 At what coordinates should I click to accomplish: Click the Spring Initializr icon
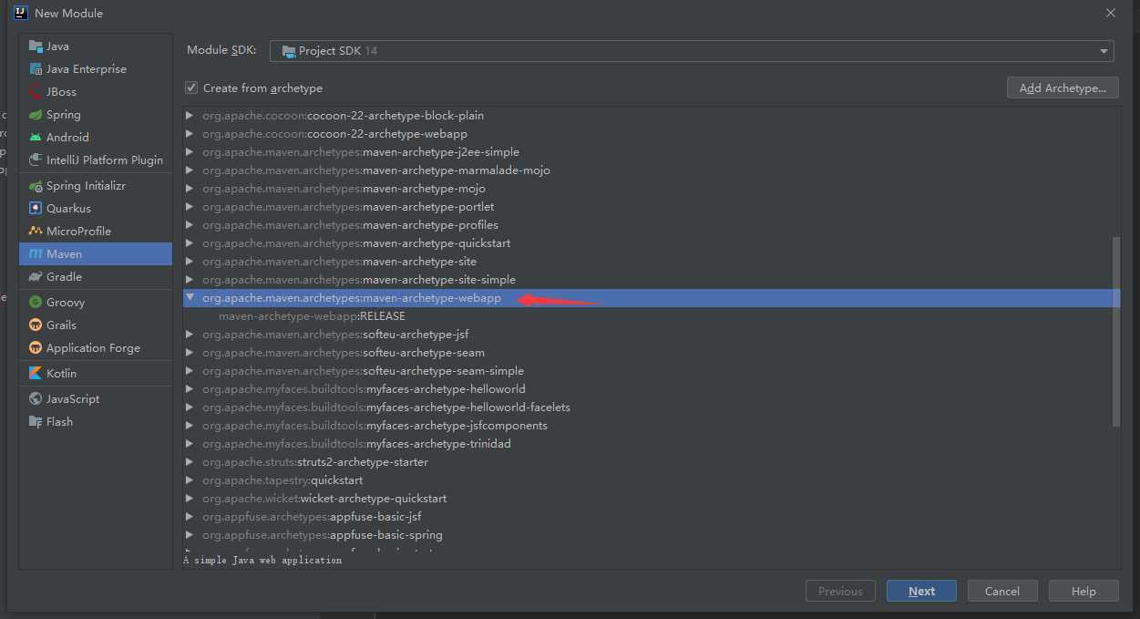point(36,186)
